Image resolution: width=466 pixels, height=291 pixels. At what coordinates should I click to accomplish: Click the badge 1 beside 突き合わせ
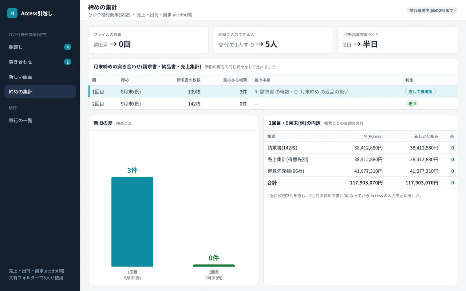coord(68,62)
